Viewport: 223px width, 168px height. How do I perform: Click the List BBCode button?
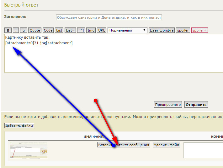pos(59,30)
